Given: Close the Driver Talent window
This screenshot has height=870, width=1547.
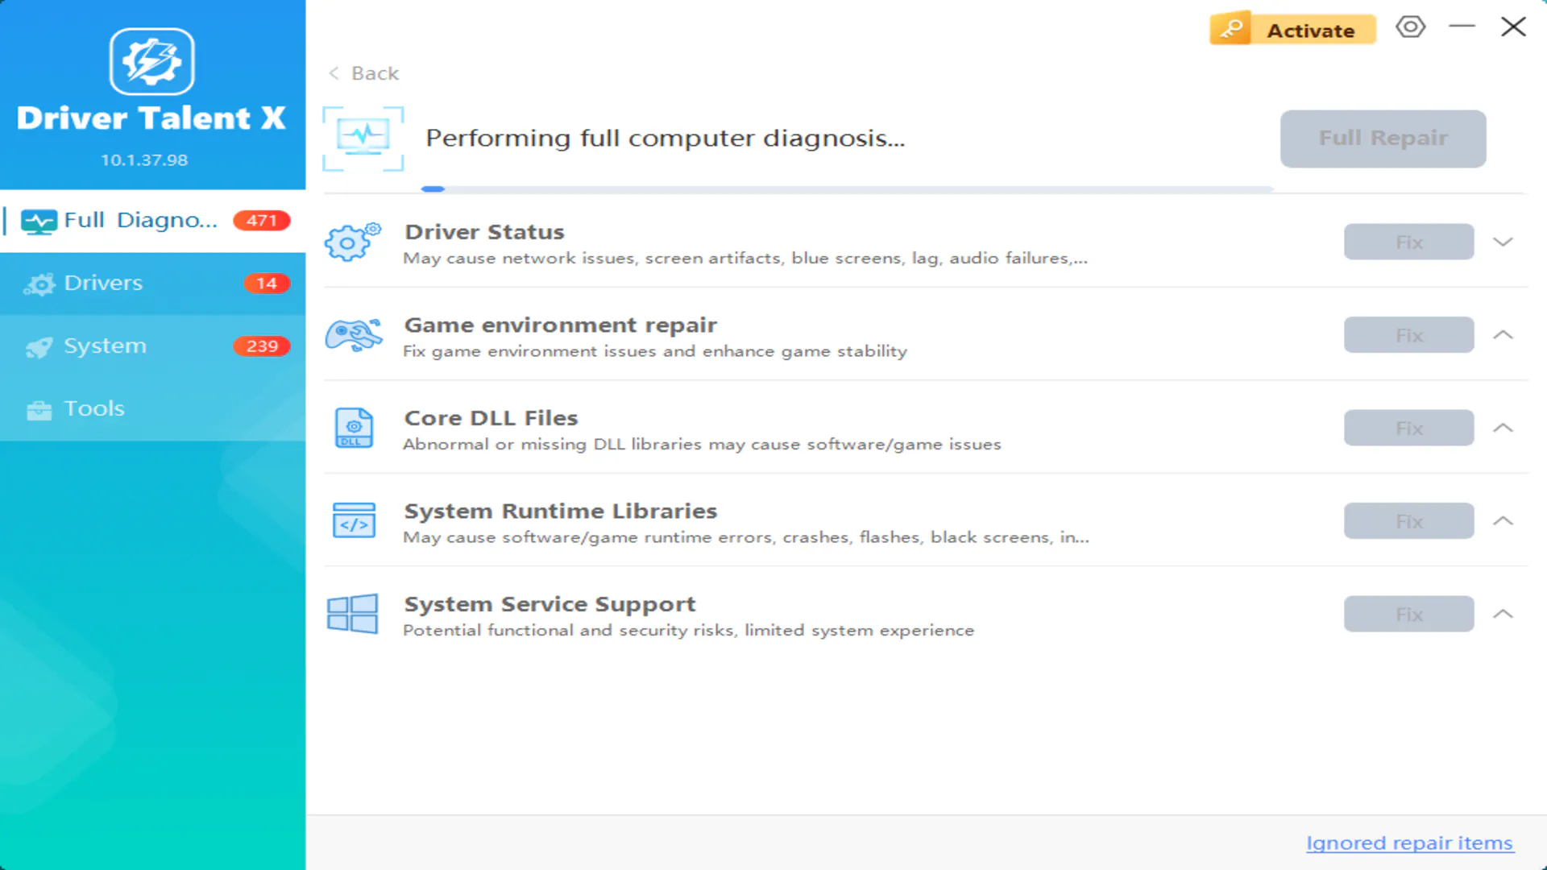Looking at the screenshot, I should click(x=1513, y=27).
